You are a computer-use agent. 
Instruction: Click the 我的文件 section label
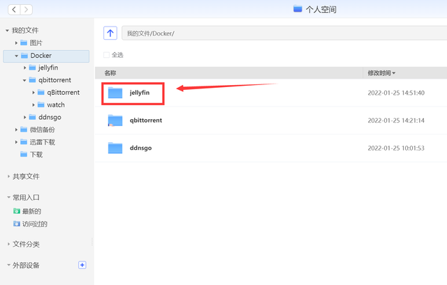pos(25,31)
